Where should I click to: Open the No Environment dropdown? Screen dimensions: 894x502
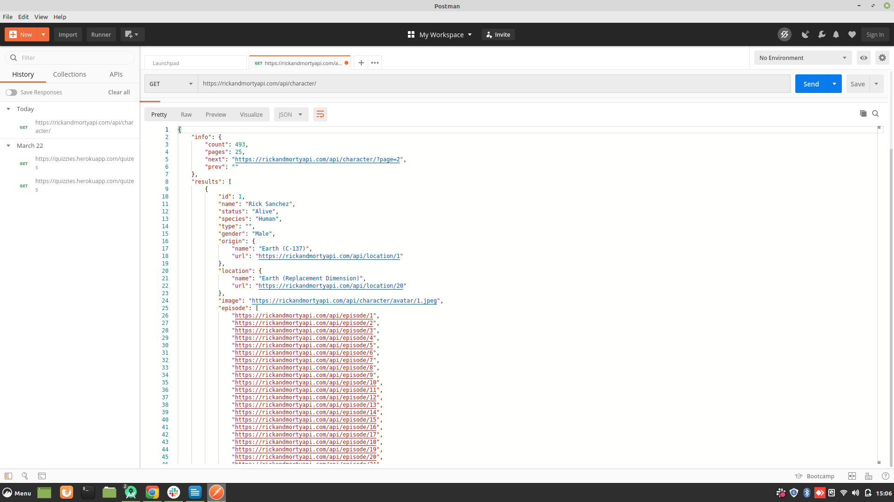803,58
